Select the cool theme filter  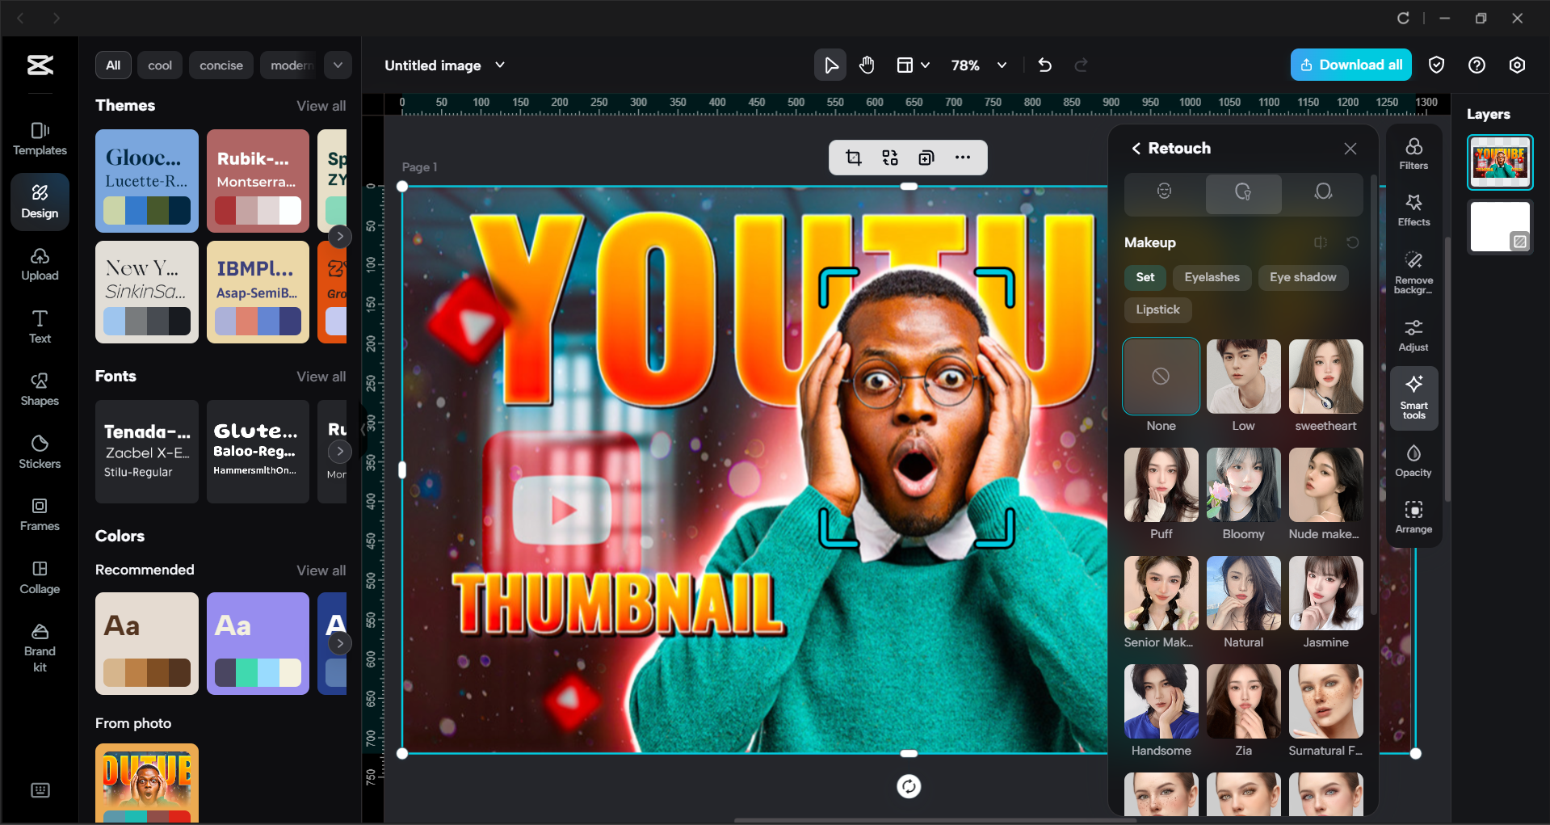coord(160,65)
